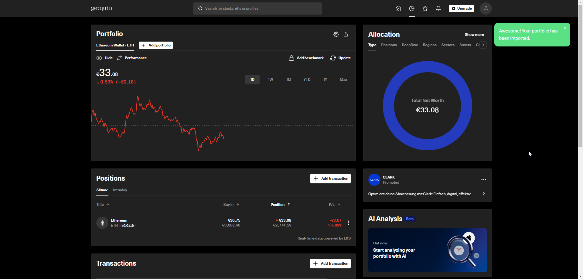Open the notifications bell
The height and width of the screenshot is (279, 583).
point(438,9)
